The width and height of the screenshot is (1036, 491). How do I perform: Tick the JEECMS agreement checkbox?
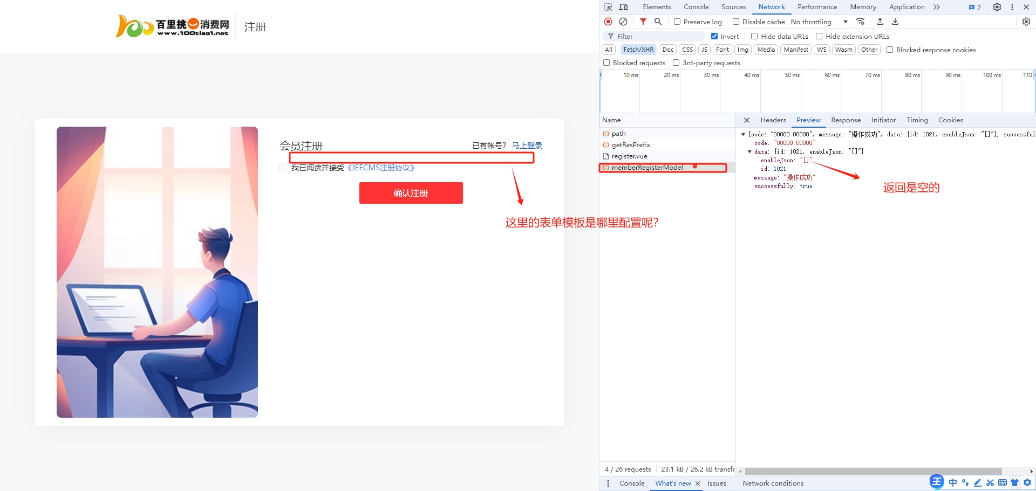[283, 168]
